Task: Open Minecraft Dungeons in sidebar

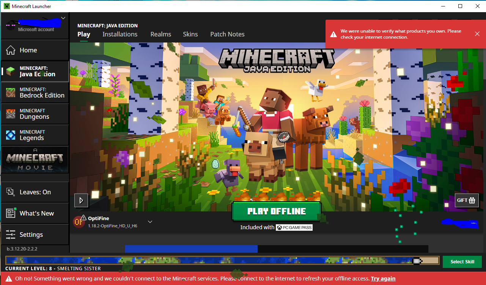Action: (35, 114)
